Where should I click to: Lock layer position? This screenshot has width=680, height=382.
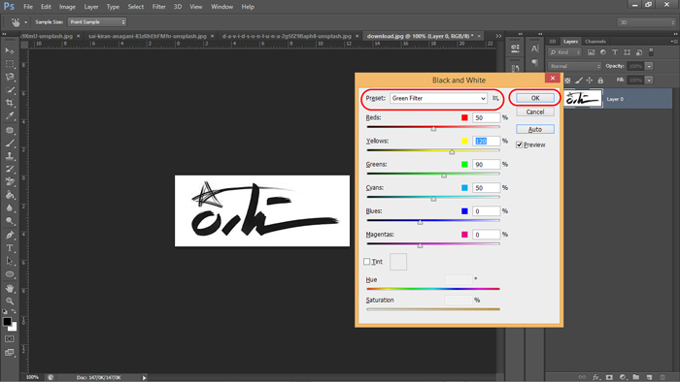590,80
